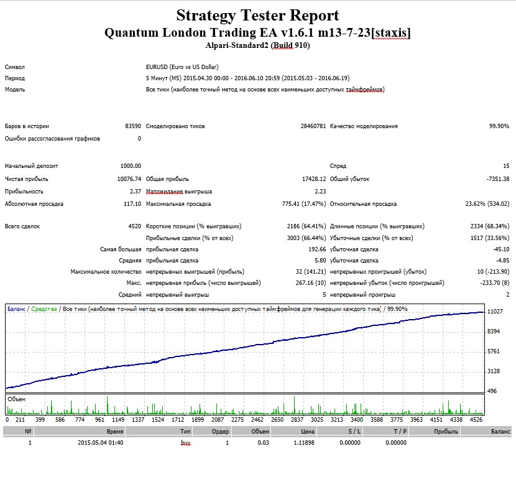Click the 2334 (68.34%) long positions value
Viewport: 516px width, 492px height.
click(490, 226)
